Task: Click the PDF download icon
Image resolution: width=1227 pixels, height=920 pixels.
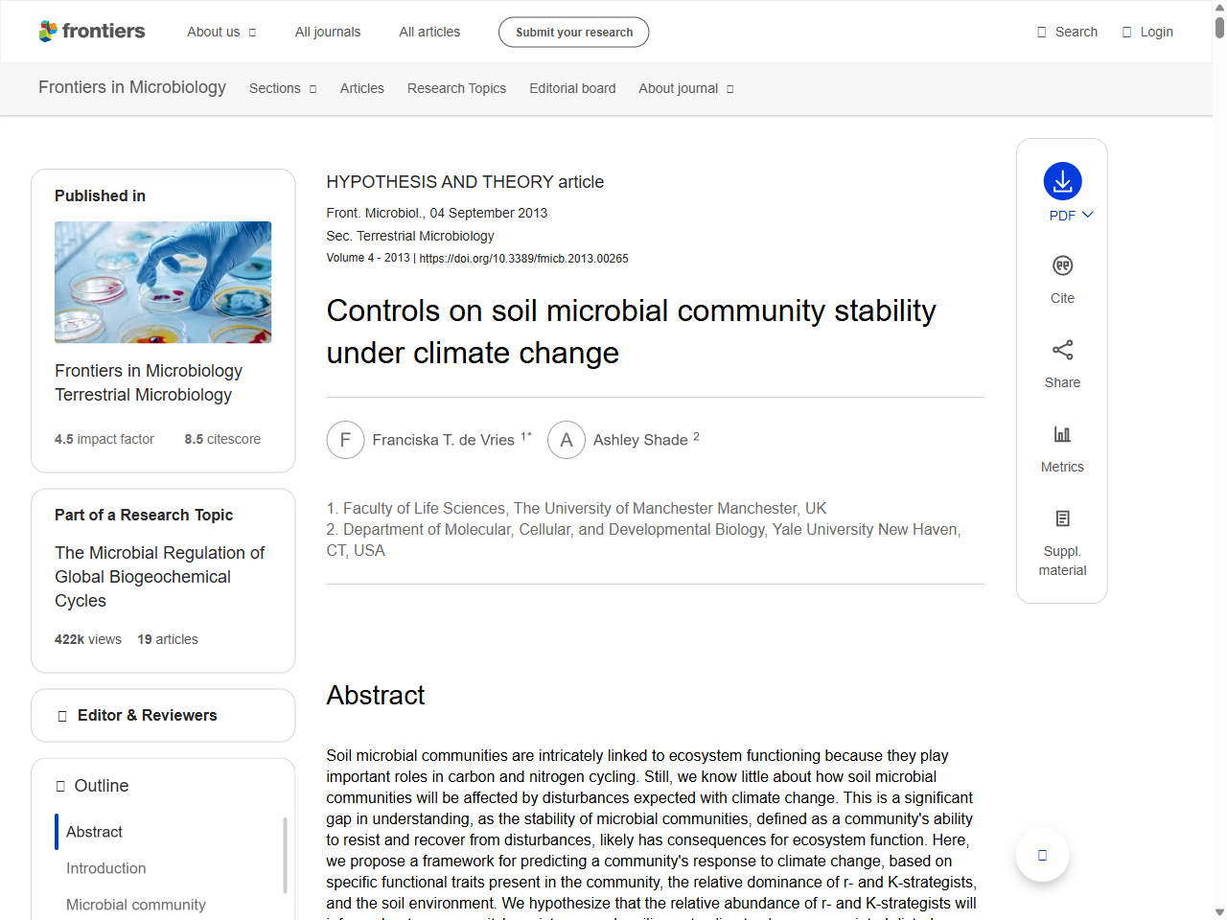Action: [1062, 180]
